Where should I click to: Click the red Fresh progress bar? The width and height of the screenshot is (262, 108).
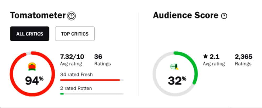click(90, 80)
